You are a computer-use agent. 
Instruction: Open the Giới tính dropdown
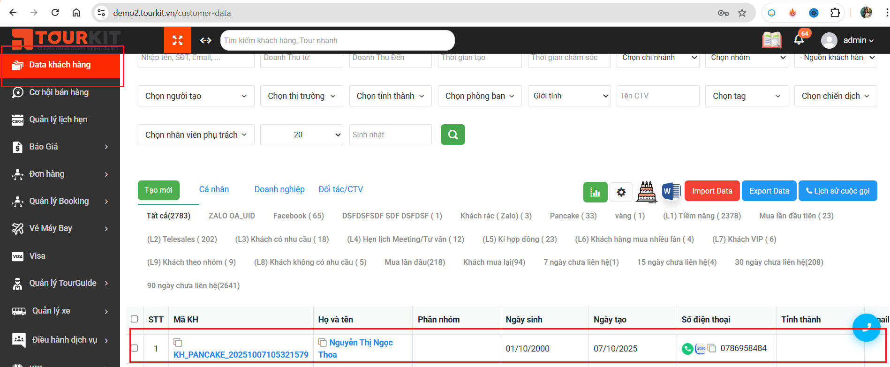[x=569, y=96]
